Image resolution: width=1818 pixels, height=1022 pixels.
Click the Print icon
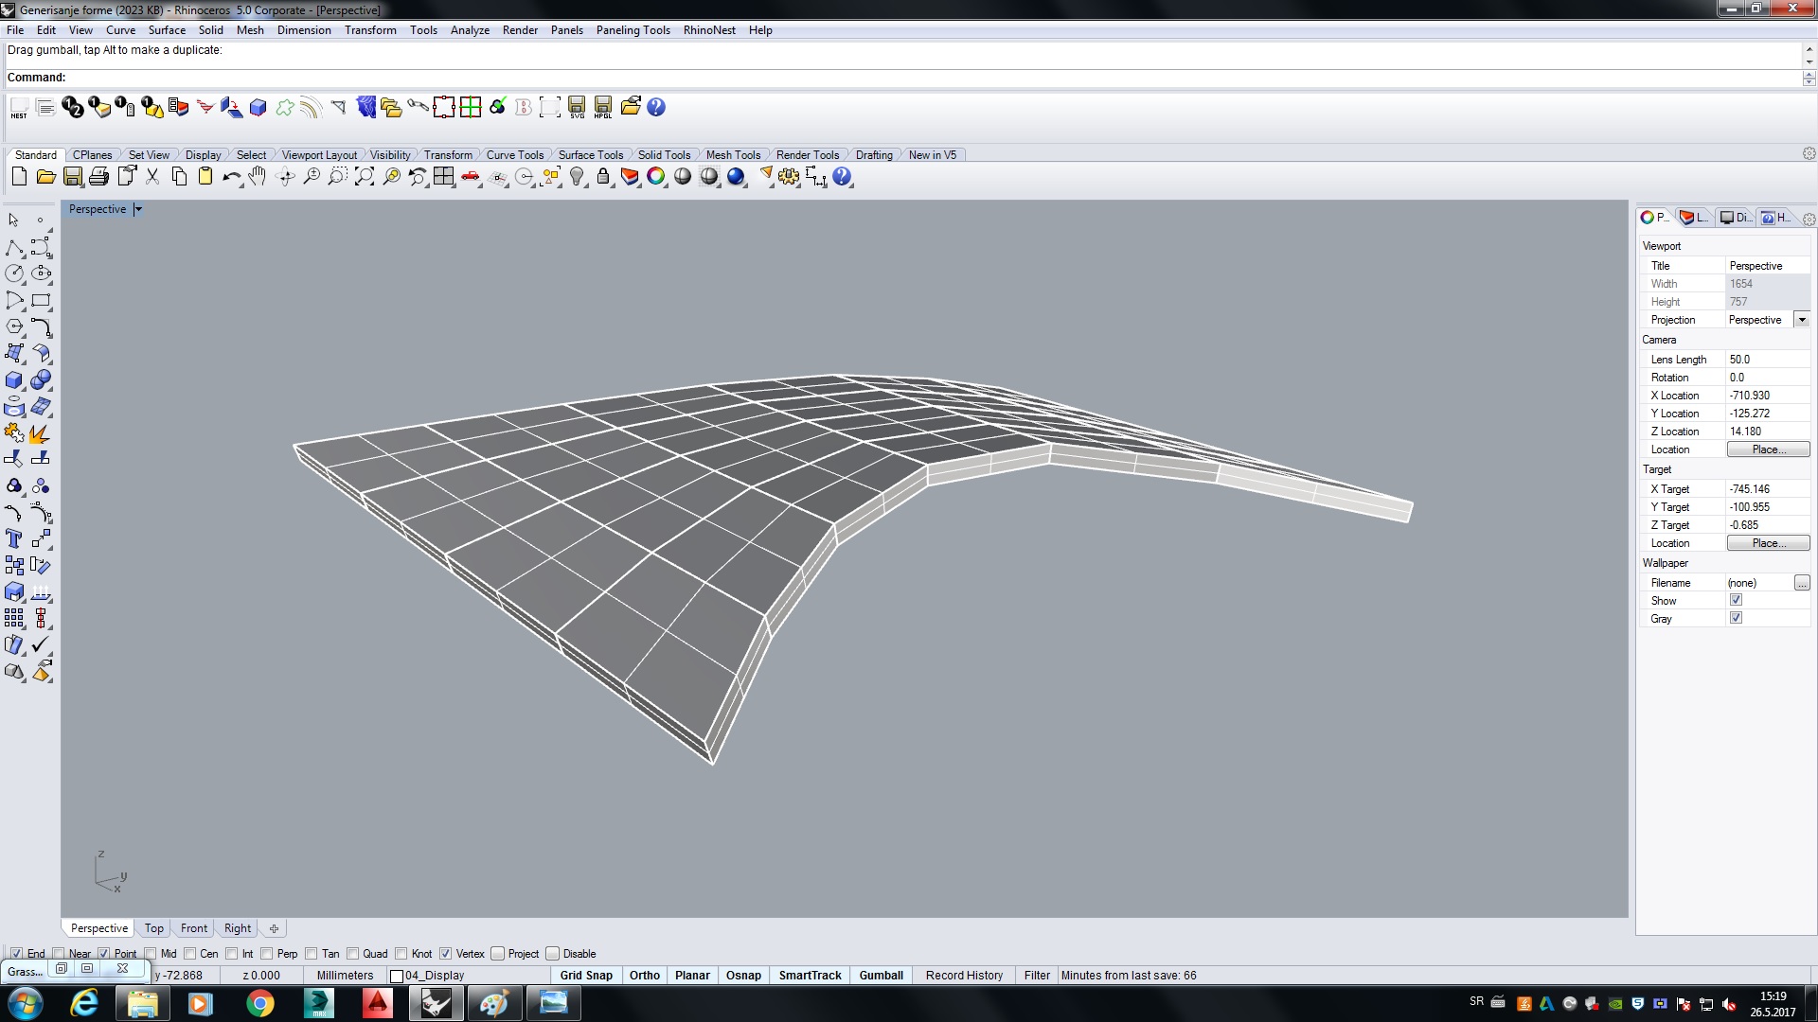(x=98, y=177)
